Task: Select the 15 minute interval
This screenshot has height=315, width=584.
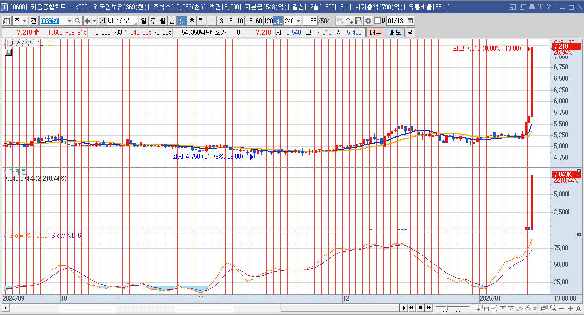Action: coord(249,21)
